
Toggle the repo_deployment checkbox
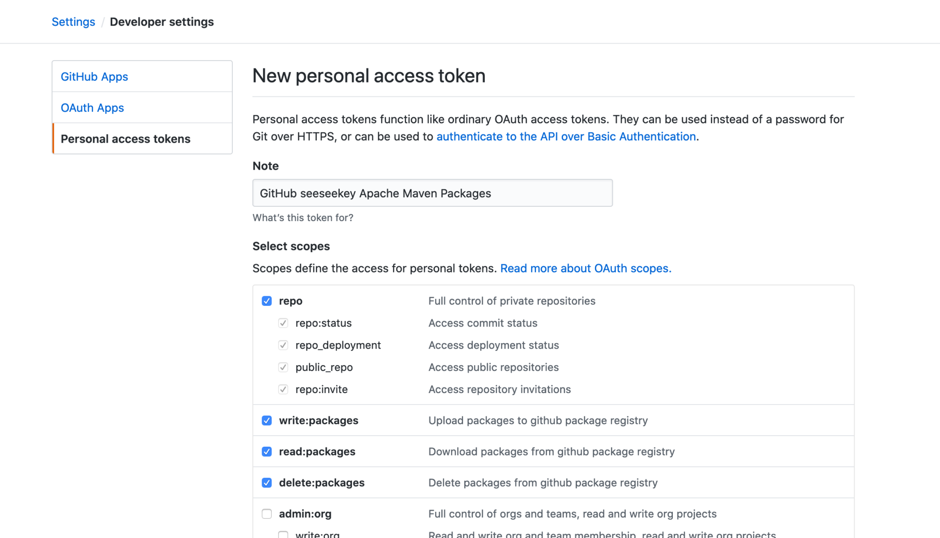(x=283, y=345)
